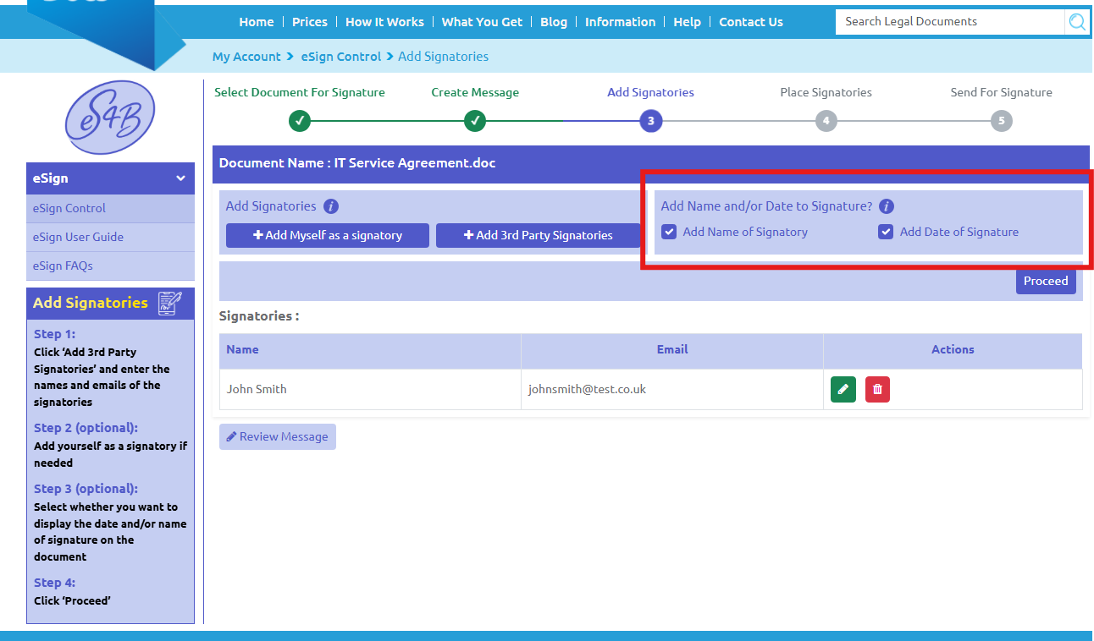Click the Review Message button

pyautogui.click(x=277, y=436)
